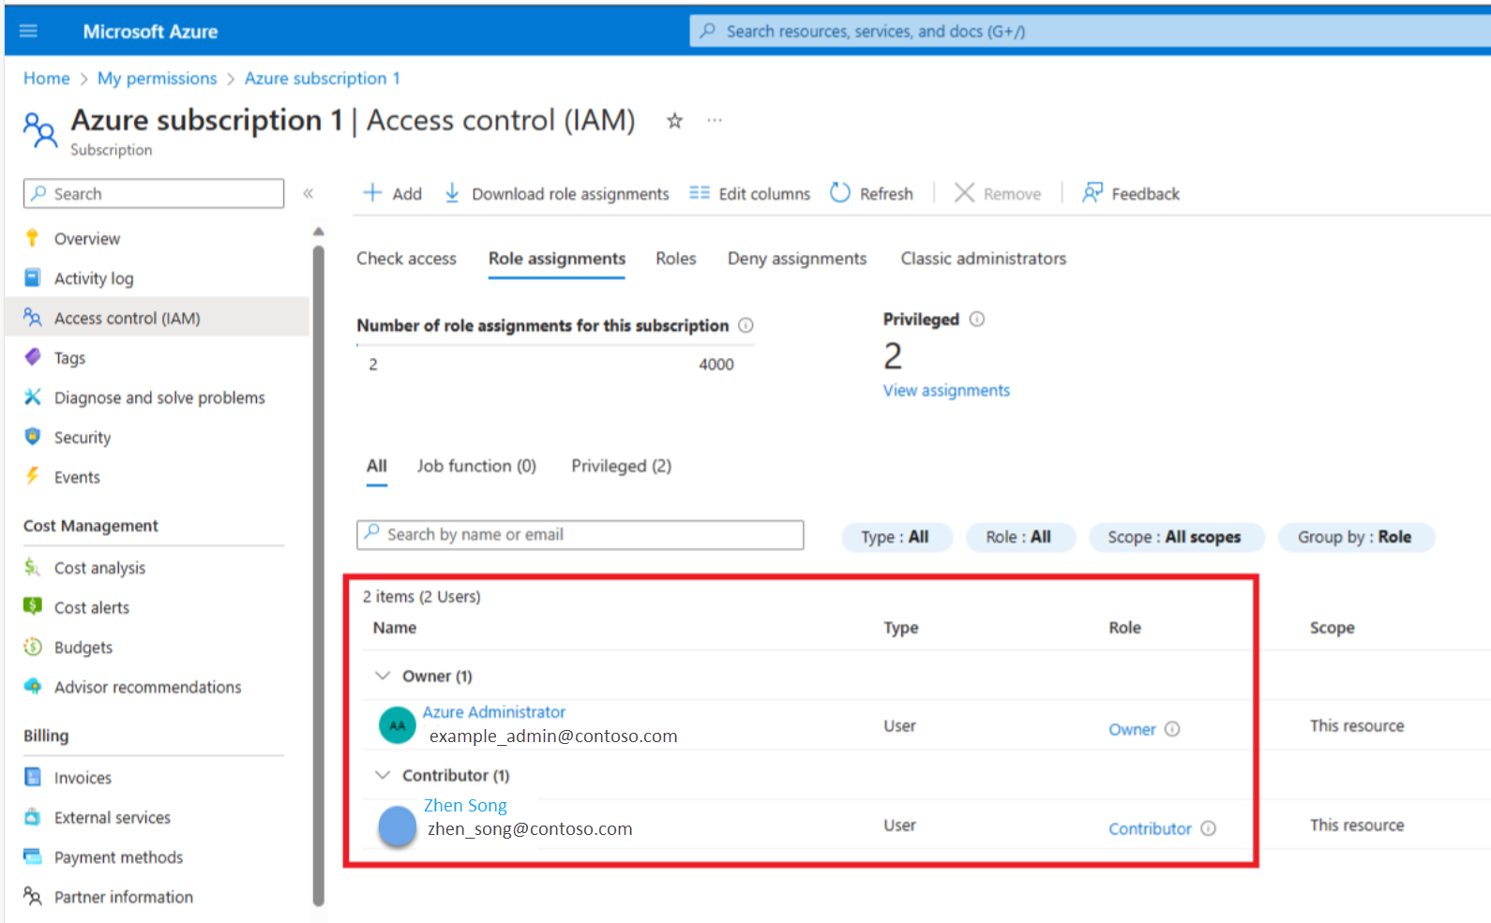Image resolution: width=1491 pixels, height=923 pixels.
Task: Click the Remove X icon
Action: click(x=964, y=193)
